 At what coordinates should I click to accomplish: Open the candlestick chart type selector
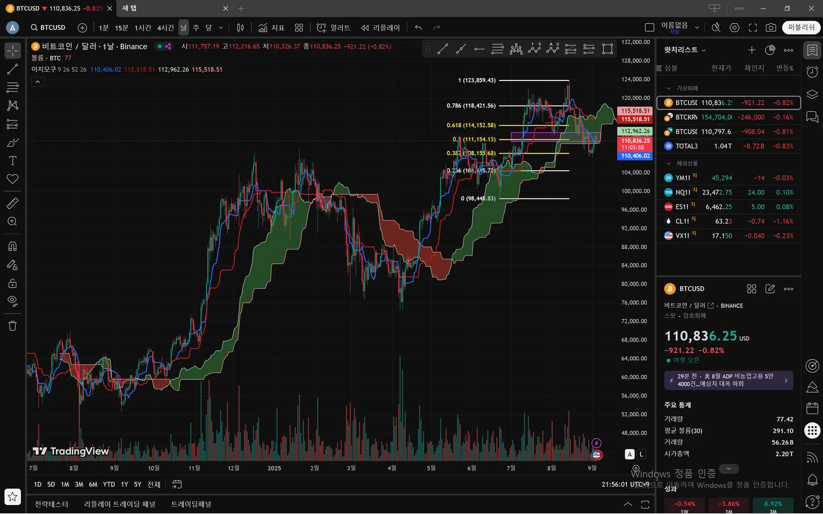(x=241, y=28)
